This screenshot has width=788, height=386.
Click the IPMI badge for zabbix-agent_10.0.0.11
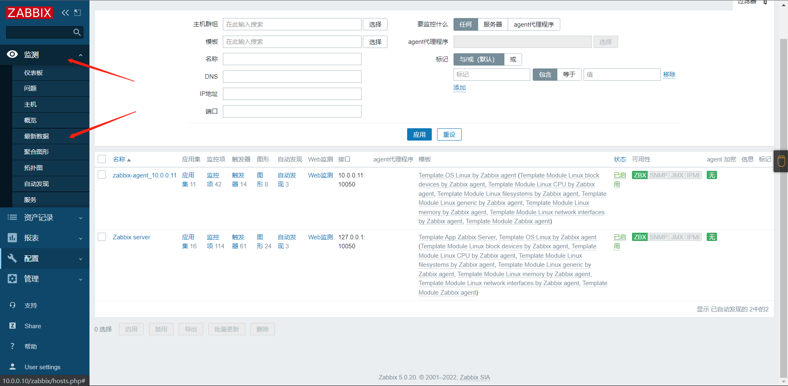(693, 175)
